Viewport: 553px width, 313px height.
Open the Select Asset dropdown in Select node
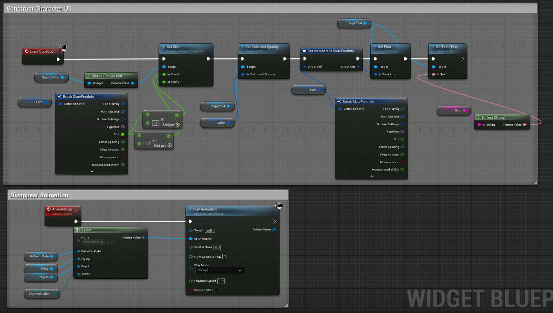tap(94, 242)
